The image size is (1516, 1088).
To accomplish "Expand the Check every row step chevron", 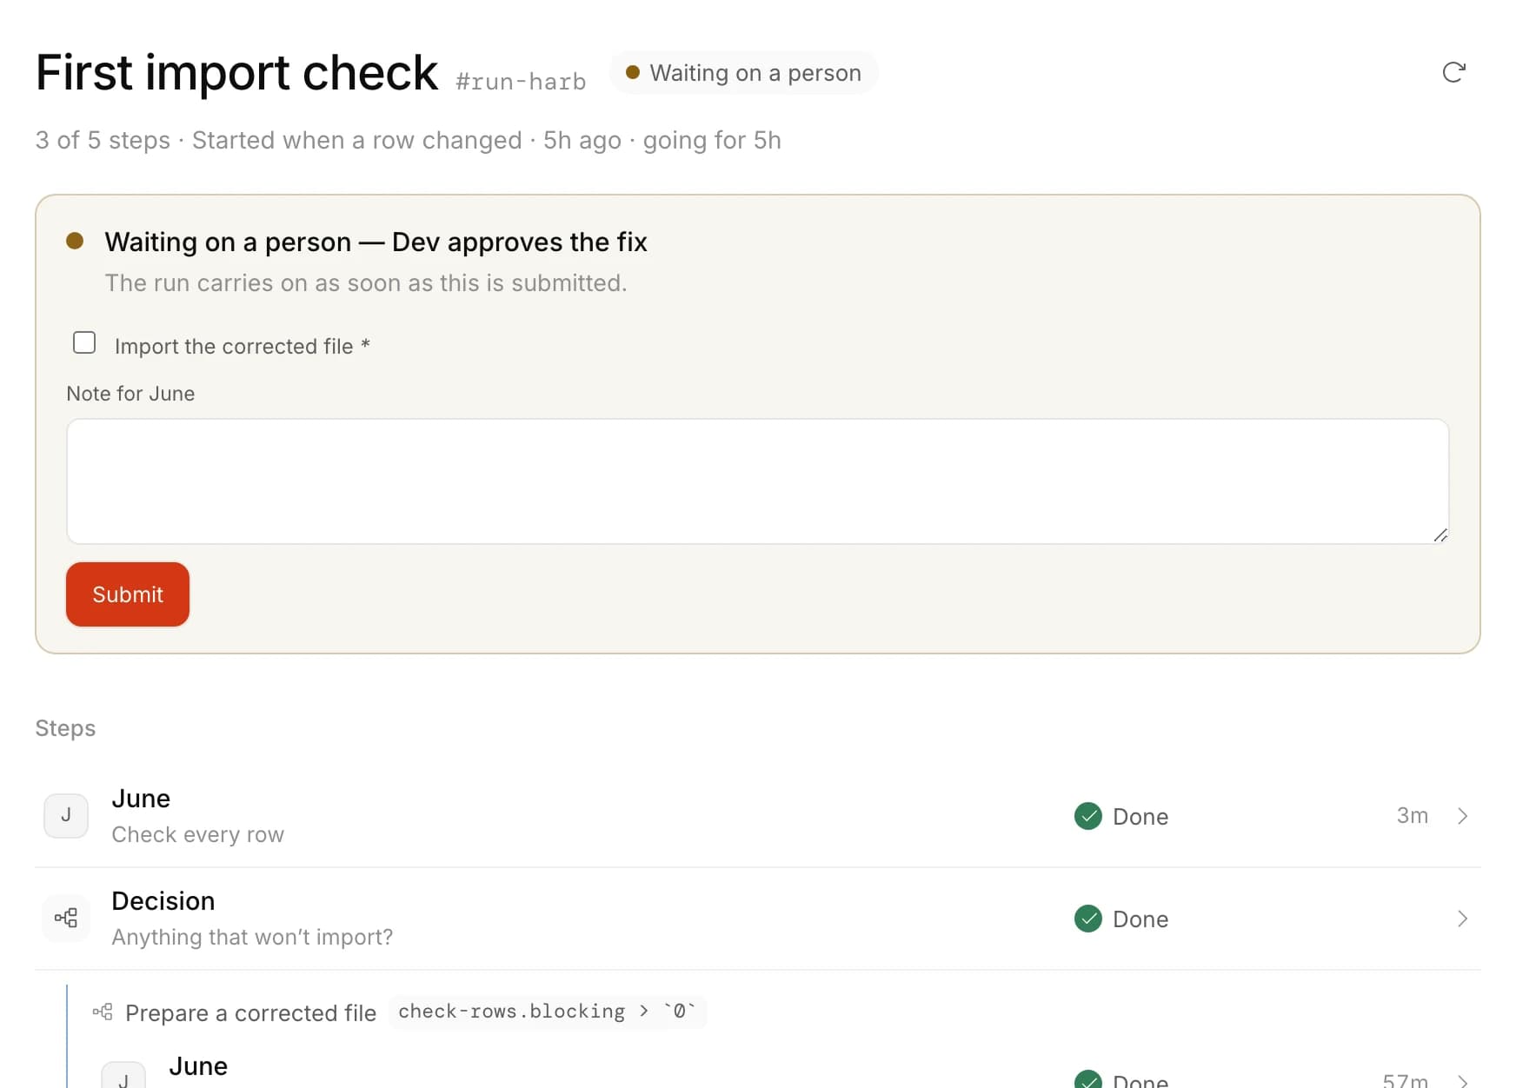I will click(x=1462, y=816).
